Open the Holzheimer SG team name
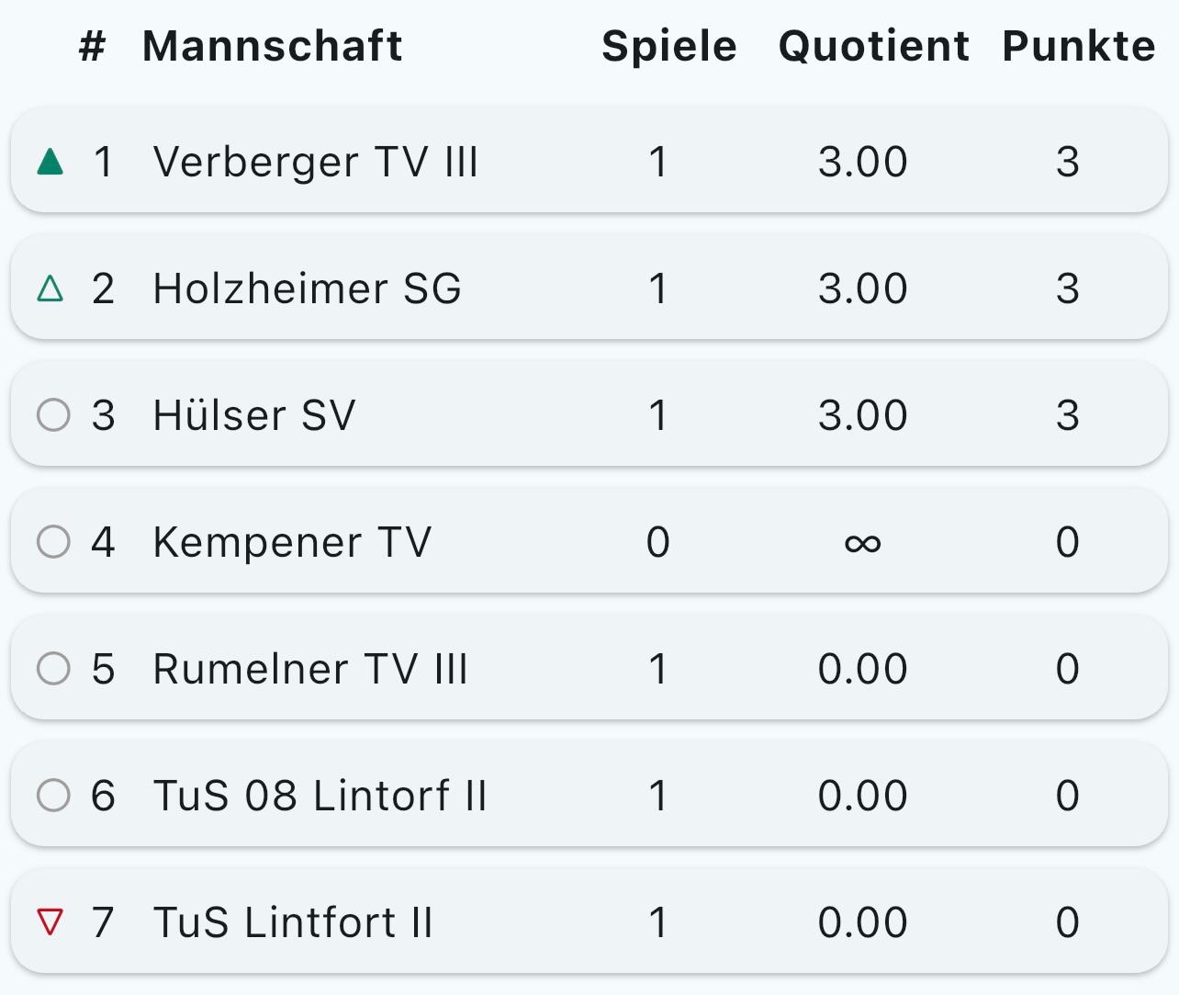Image resolution: width=1179 pixels, height=995 pixels. (307, 289)
